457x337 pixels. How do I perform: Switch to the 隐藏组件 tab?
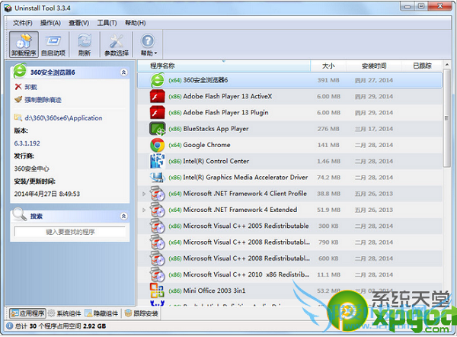point(101,313)
